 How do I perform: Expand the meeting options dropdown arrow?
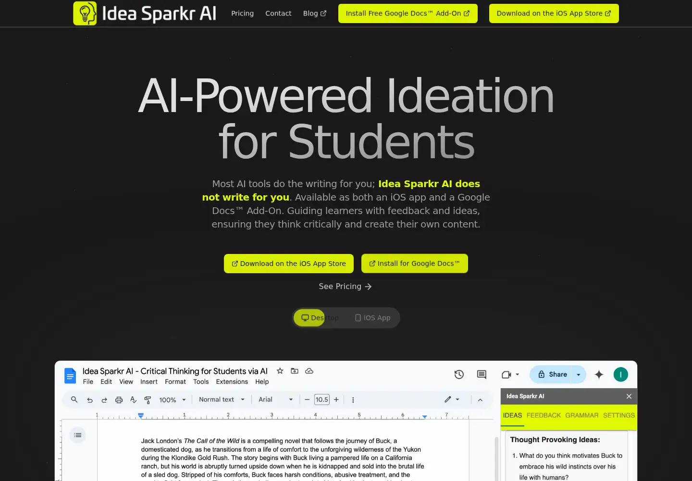[518, 374]
